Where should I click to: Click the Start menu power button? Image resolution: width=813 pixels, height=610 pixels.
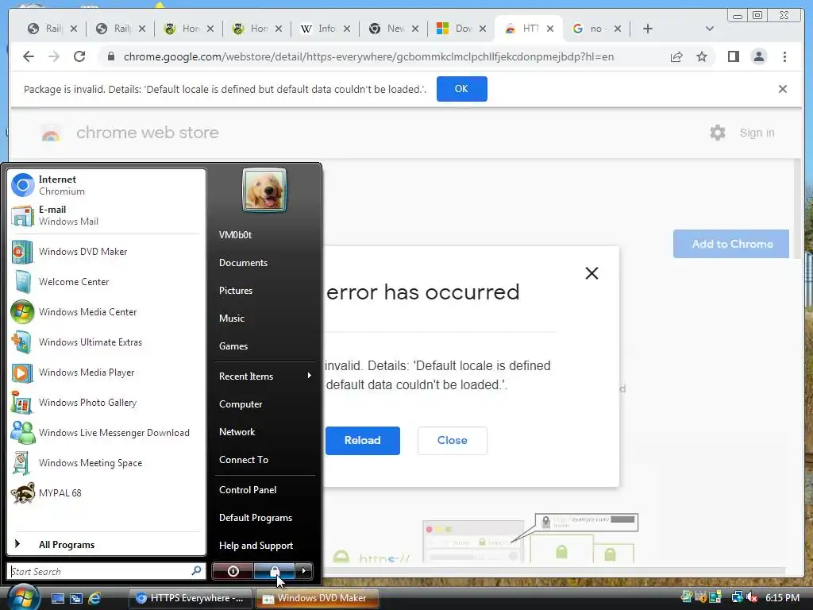point(233,571)
